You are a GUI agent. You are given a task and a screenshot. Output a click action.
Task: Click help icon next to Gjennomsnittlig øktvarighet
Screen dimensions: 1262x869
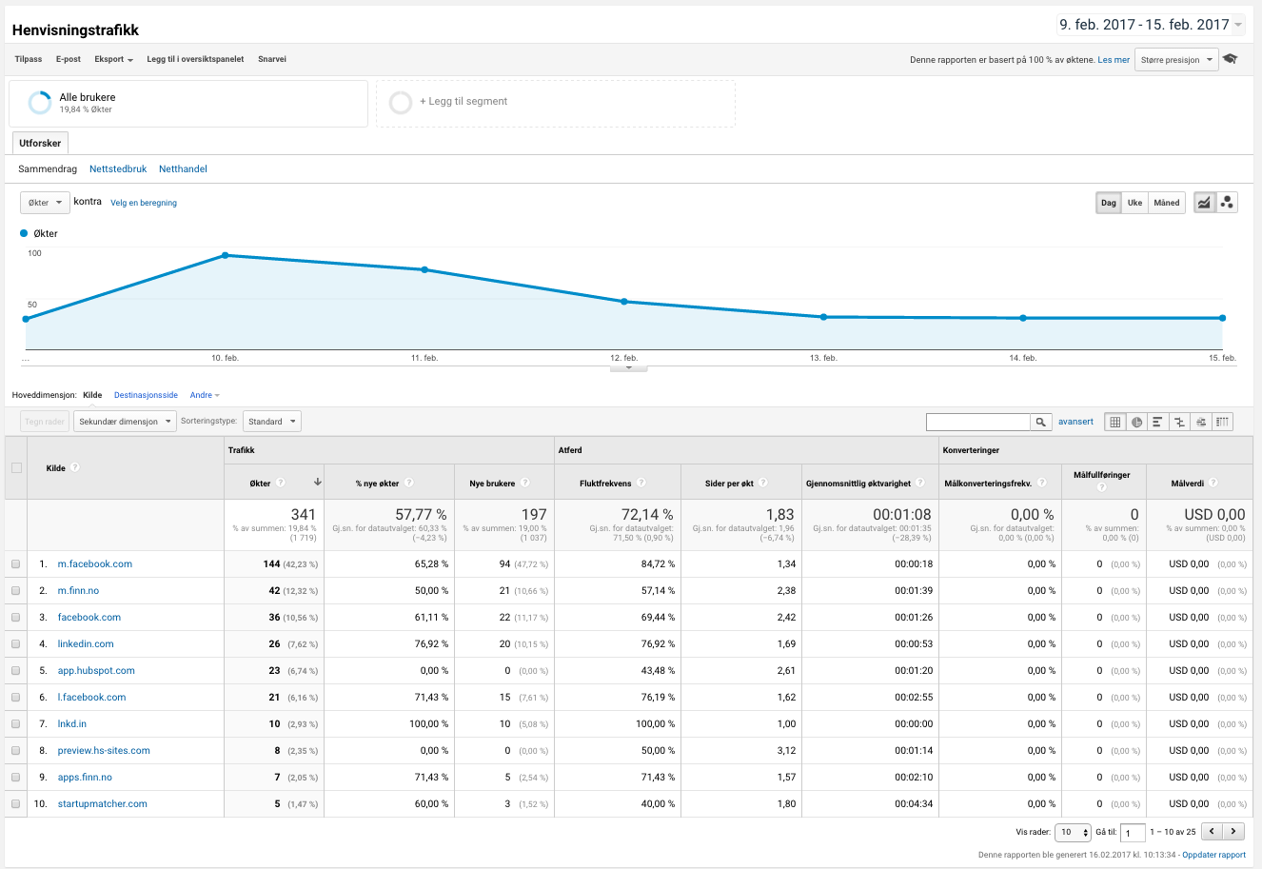920,483
